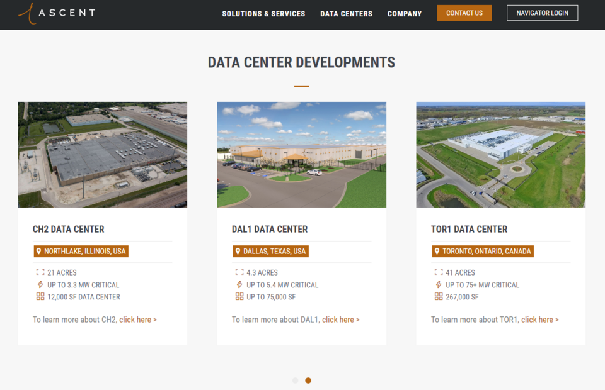Click lightning icon beside 5.4 MW Critical
This screenshot has height=390, width=605.
[239, 284]
